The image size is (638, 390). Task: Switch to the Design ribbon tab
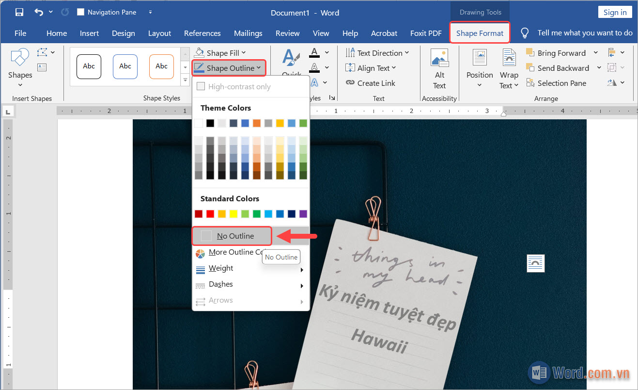tap(123, 33)
